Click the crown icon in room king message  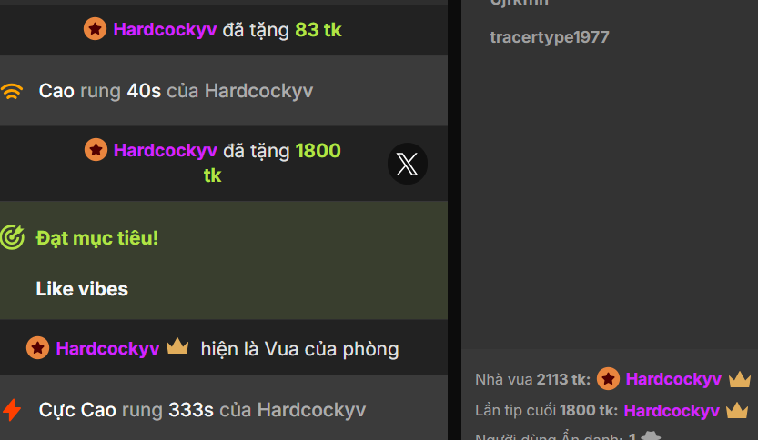click(177, 346)
